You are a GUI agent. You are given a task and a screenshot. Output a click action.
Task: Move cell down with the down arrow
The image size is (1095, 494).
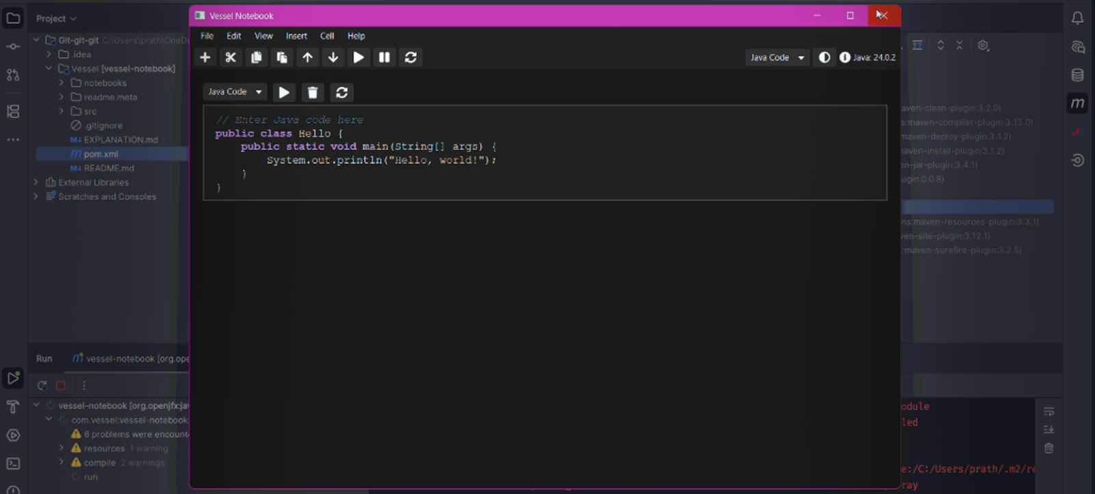click(333, 57)
